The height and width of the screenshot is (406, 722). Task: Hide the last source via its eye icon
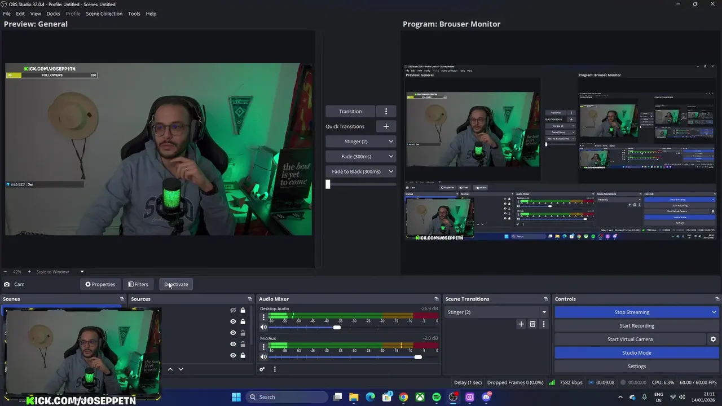click(x=233, y=355)
